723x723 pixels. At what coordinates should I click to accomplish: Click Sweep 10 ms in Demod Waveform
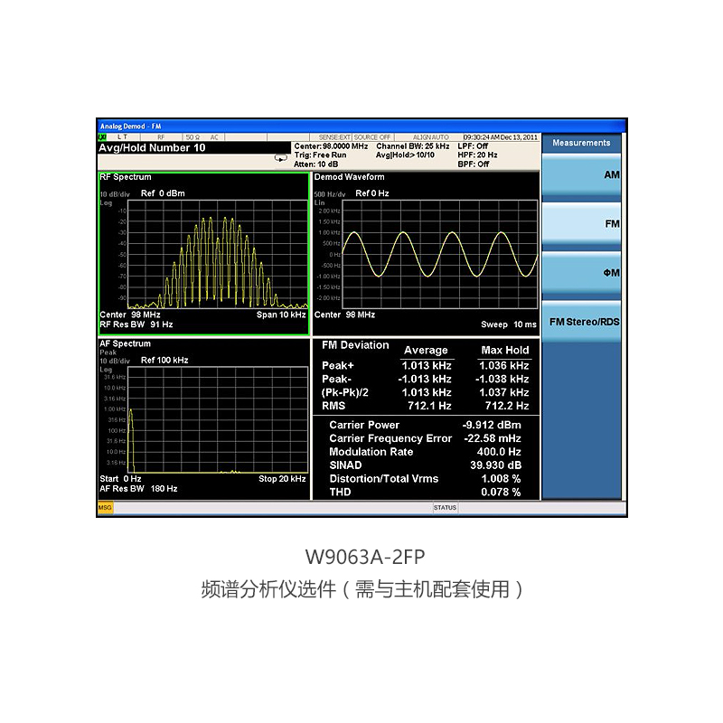tap(509, 324)
